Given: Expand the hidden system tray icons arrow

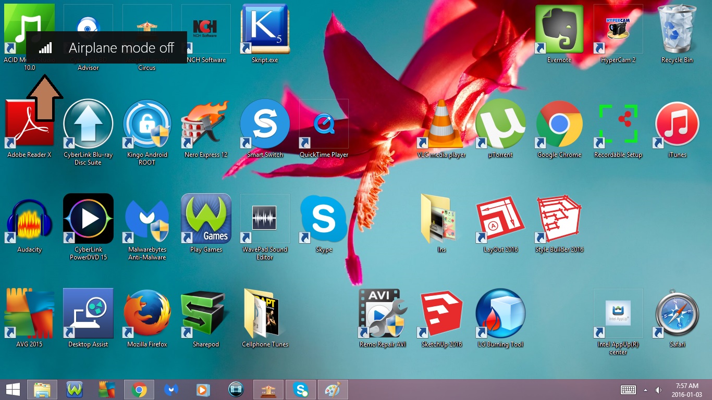Looking at the screenshot, I should coord(645,390).
